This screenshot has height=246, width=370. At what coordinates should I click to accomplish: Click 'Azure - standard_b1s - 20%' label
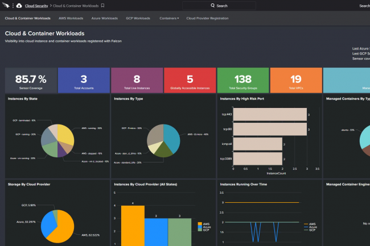tap(128, 162)
